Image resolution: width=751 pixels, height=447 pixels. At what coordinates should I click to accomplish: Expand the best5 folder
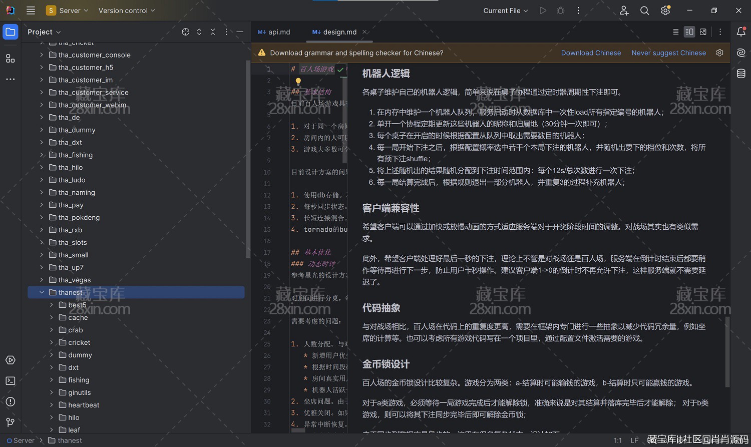[52, 305]
